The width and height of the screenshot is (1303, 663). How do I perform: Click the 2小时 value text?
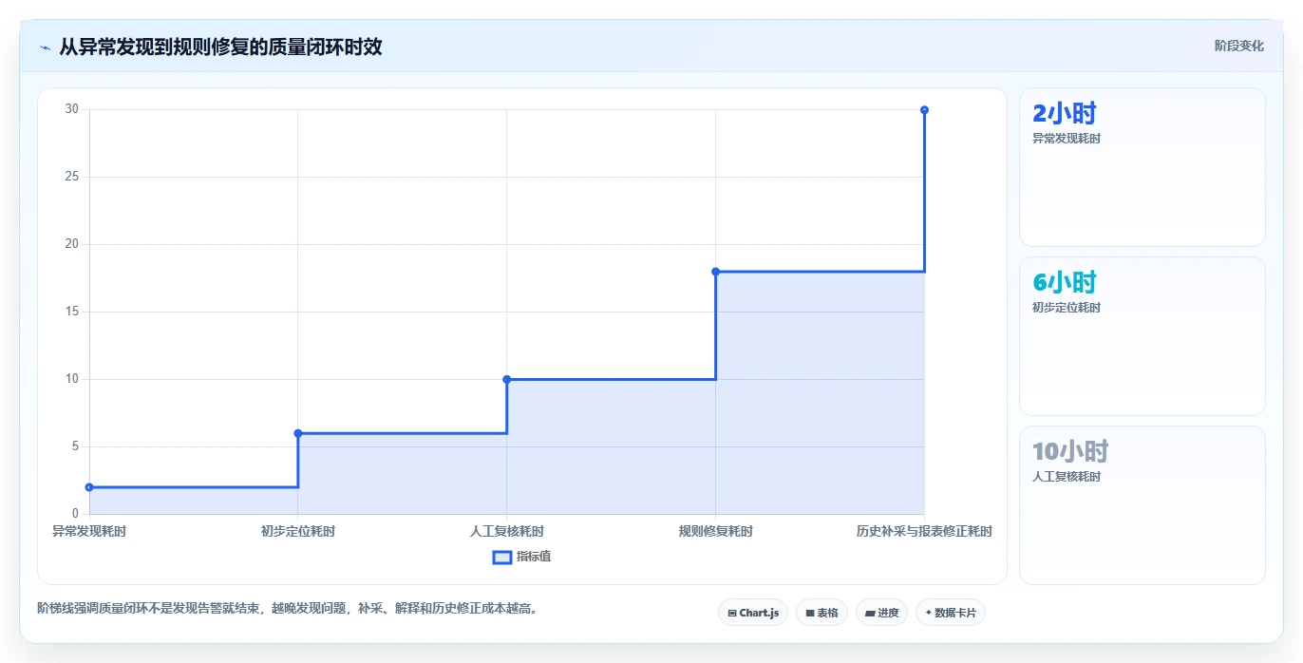(1065, 114)
